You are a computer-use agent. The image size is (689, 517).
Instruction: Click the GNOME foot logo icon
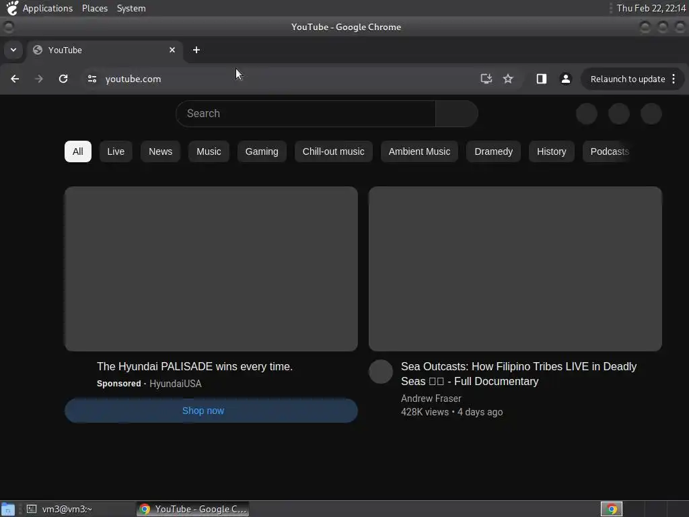pos(12,8)
